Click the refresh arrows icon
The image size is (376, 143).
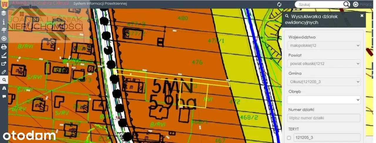(x=279, y=4)
